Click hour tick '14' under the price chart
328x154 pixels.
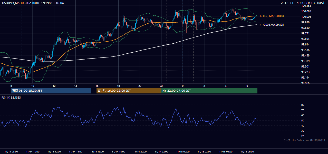point(75,86)
